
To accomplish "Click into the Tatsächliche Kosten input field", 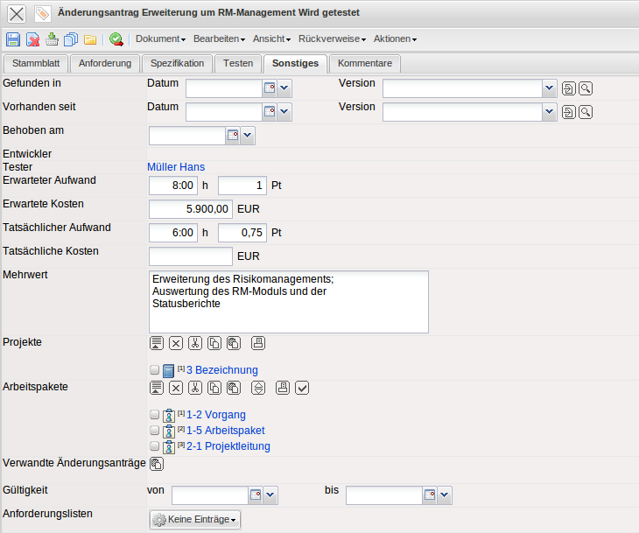I will [190, 256].
